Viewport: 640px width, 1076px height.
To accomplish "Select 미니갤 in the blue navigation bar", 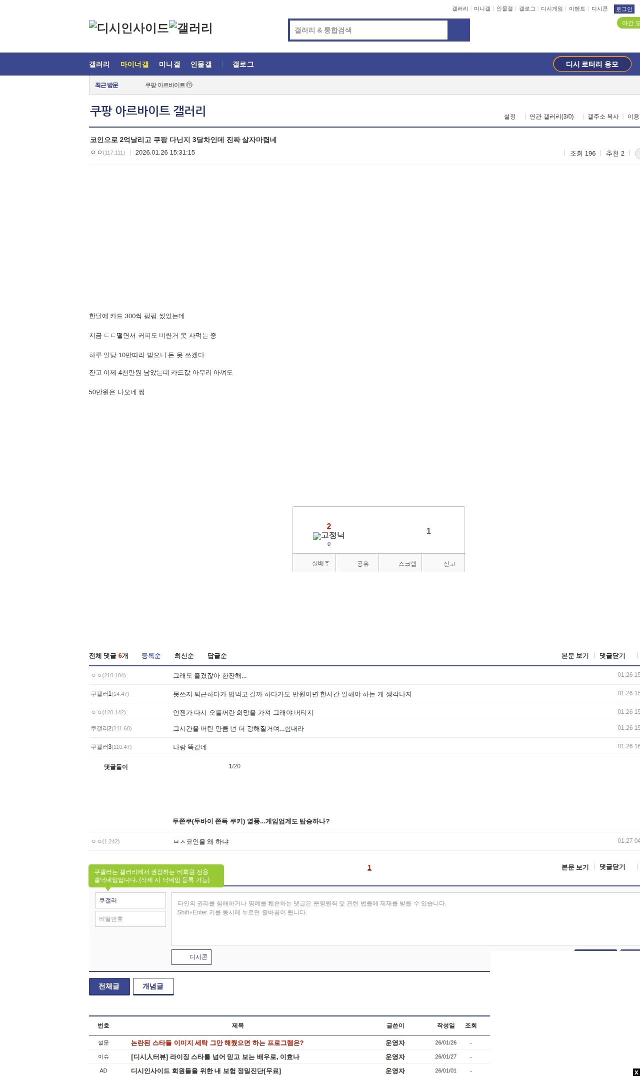I will tap(169, 64).
